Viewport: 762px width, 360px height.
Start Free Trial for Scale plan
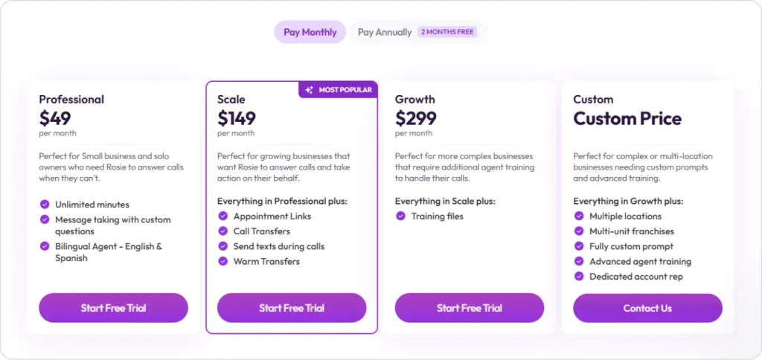[x=292, y=308]
